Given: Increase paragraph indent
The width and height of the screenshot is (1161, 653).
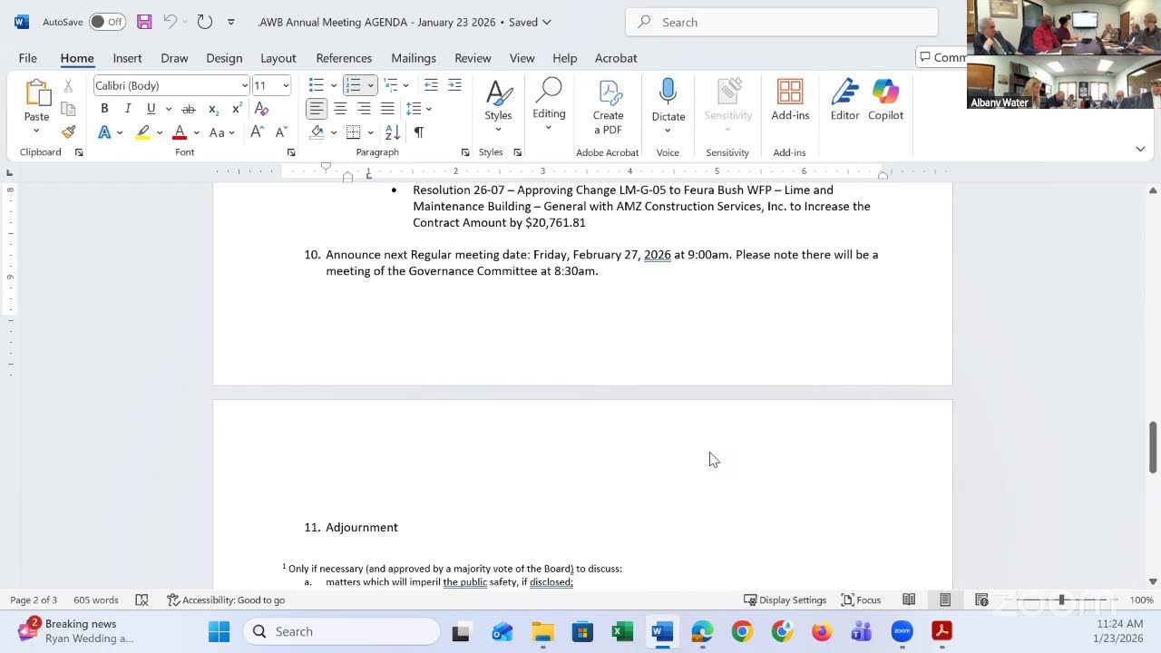Looking at the screenshot, I should (x=454, y=85).
